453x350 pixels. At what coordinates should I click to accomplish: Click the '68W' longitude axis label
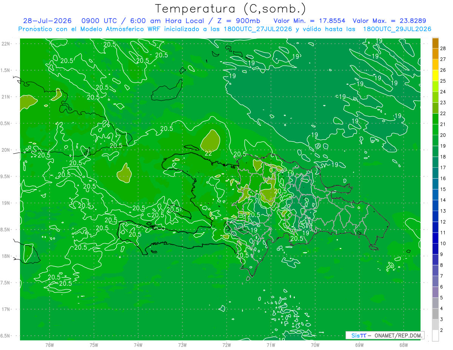click(x=404, y=345)
